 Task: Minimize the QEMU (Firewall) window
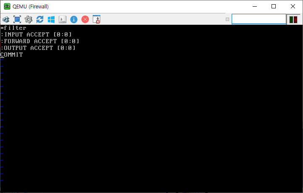point(255,6)
